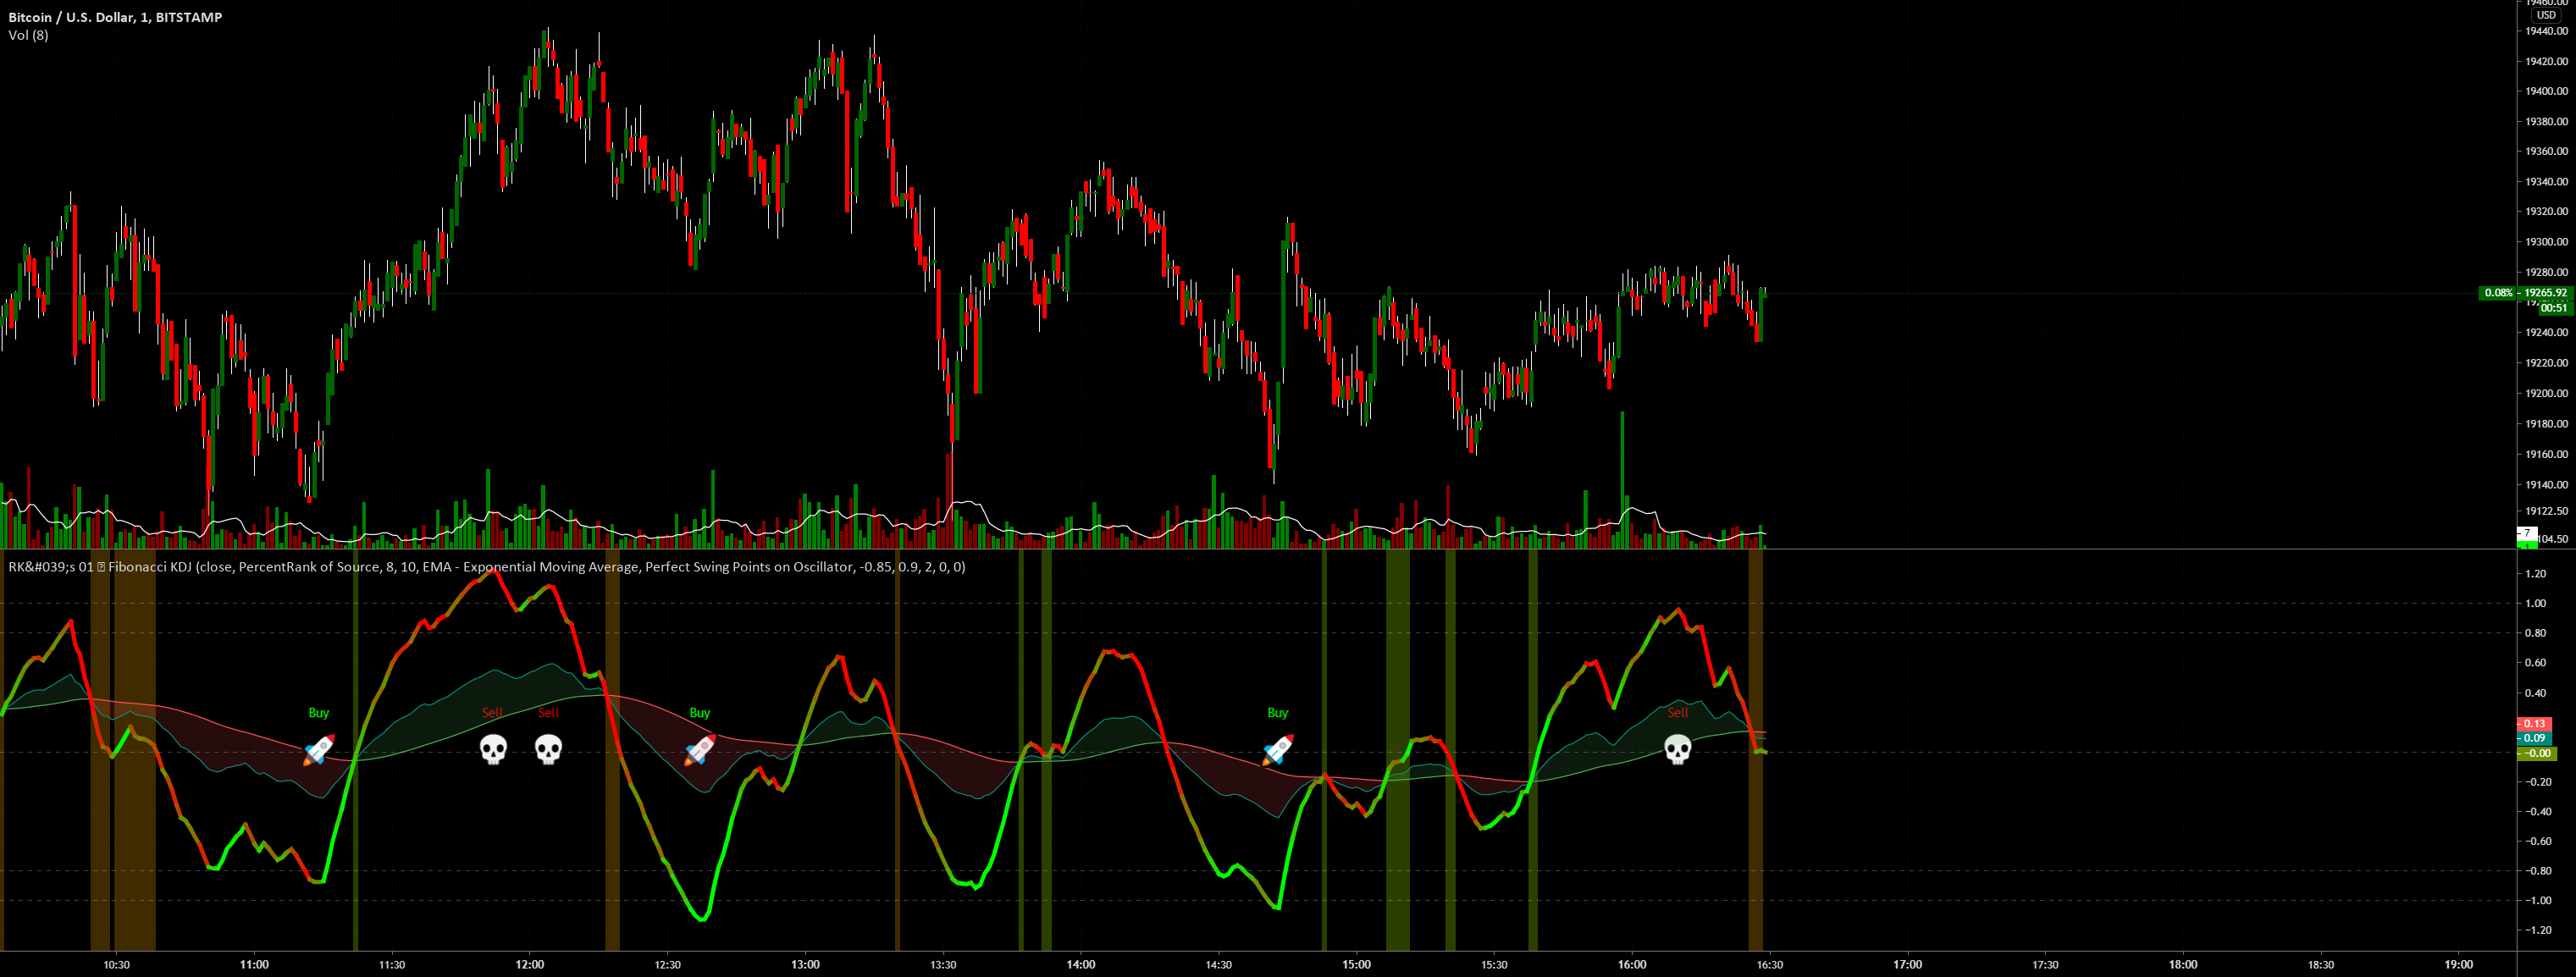Click the 19400.00 price axis label
The height and width of the screenshot is (977, 2576).
[2546, 91]
